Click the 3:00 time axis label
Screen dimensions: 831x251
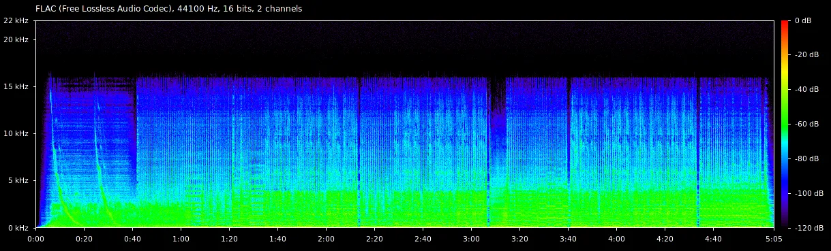tap(471, 239)
